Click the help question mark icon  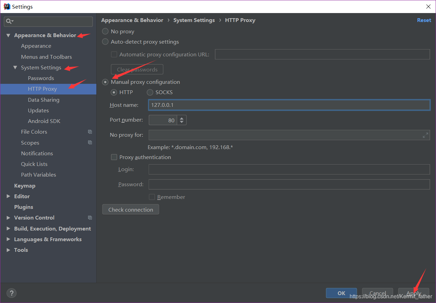pyautogui.click(x=11, y=293)
